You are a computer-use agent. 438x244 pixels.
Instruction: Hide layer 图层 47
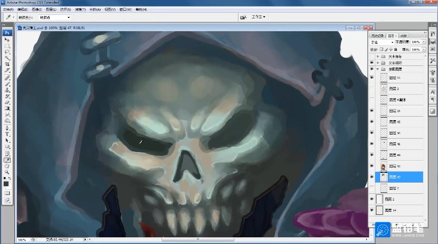371,177
